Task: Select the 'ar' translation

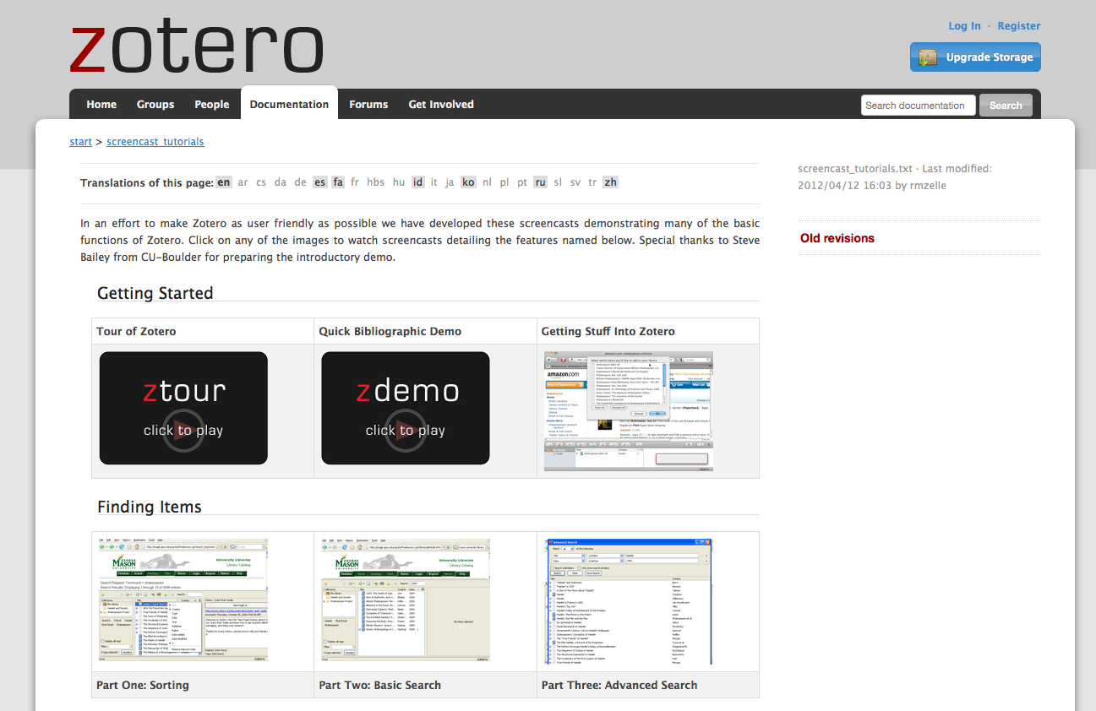Action: [x=243, y=182]
